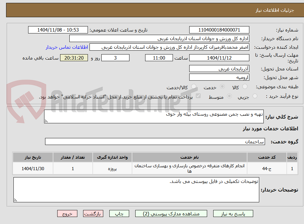The image size is (304, 224).
Task: Select the کالا/خدمت radio button
Action: click(193, 87)
